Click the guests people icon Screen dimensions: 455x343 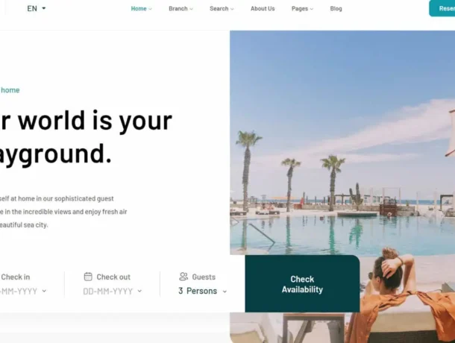(183, 277)
